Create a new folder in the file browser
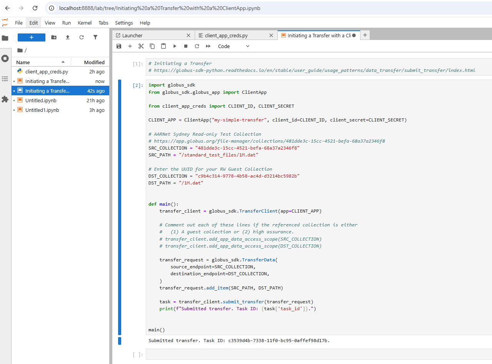492x364 pixels. tap(53, 37)
